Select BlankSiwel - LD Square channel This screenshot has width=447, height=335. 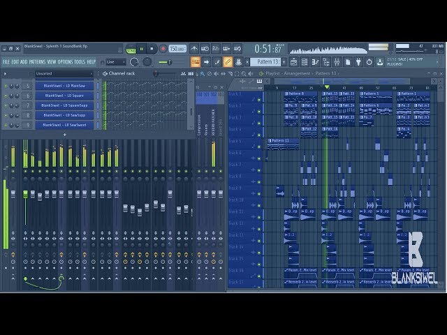pos(64,96)
